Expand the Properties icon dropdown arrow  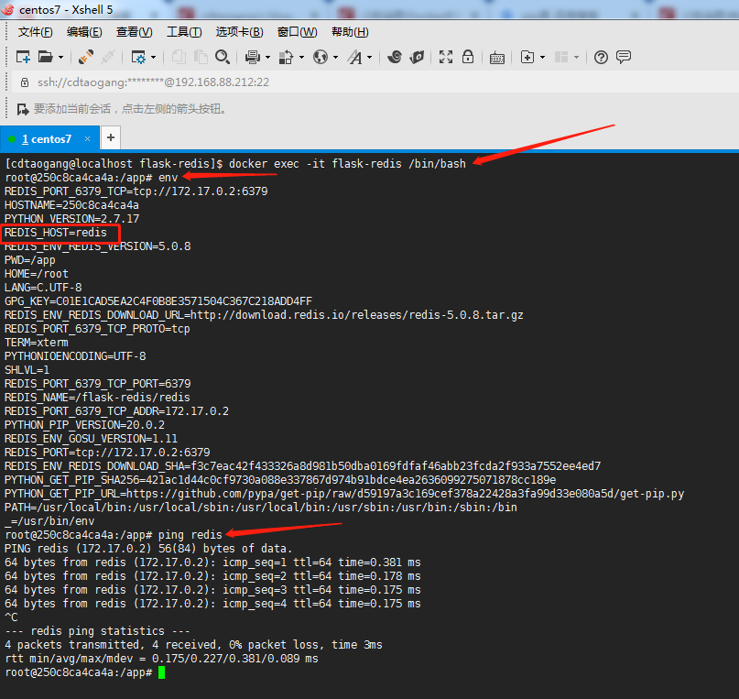(153, 58)
